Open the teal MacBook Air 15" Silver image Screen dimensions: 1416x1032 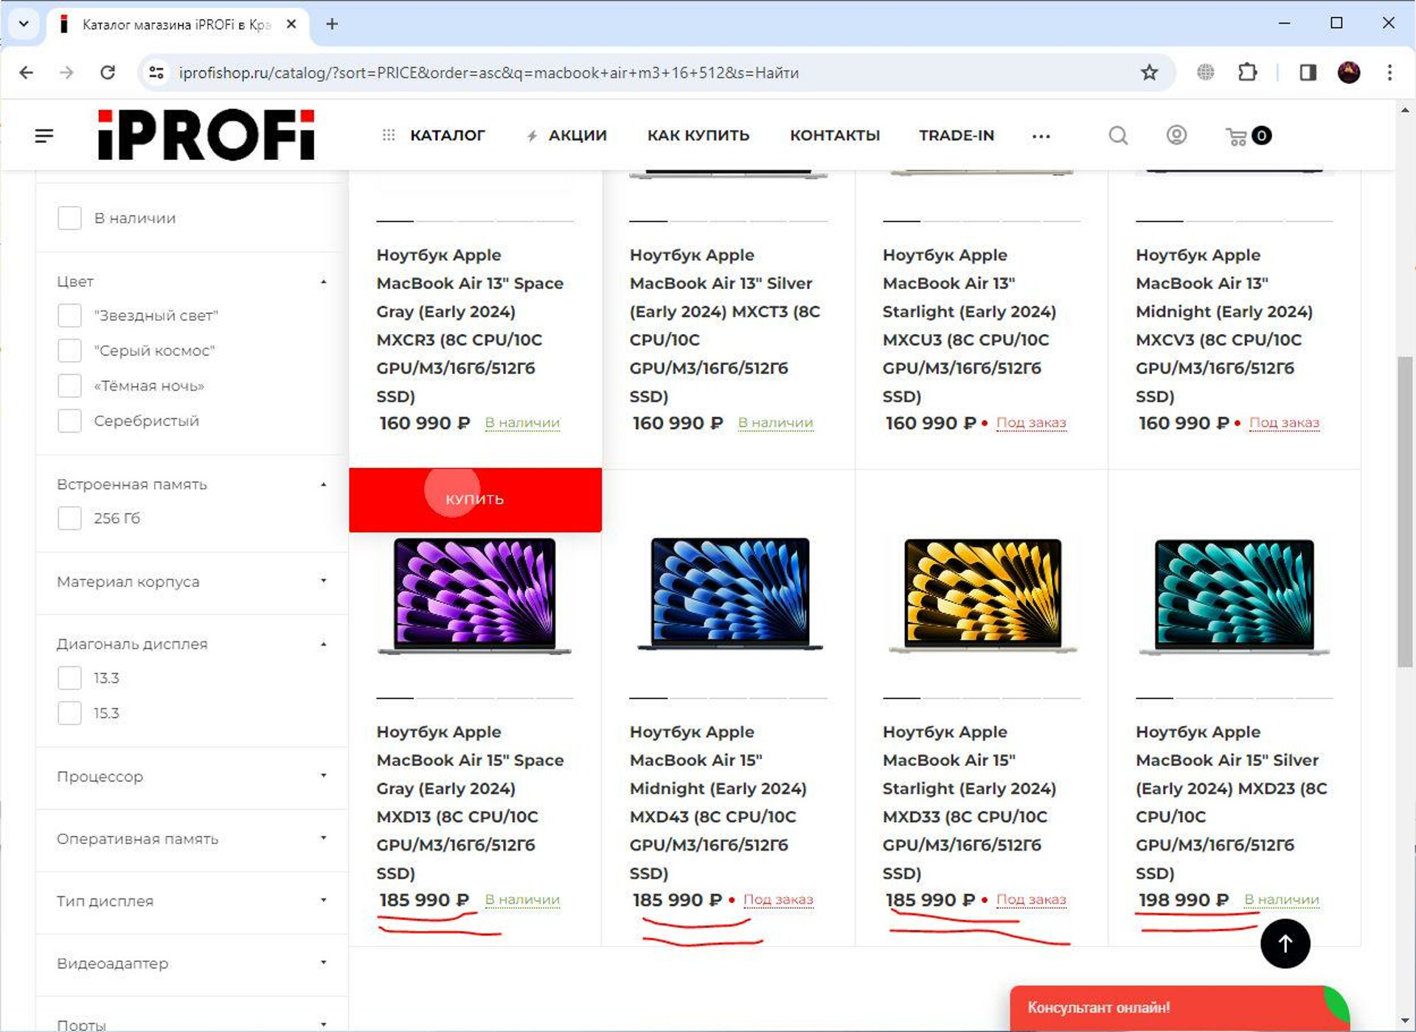[x=1235, y=596]
